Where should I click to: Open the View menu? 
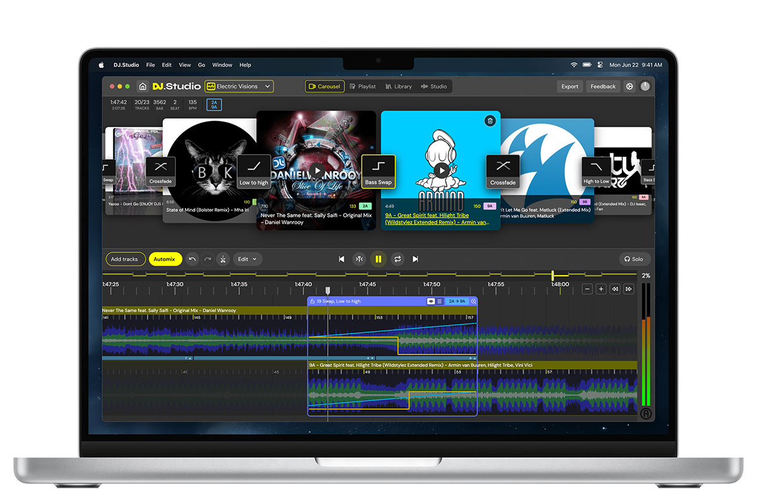pyautogui.click(x=185, y=65)
